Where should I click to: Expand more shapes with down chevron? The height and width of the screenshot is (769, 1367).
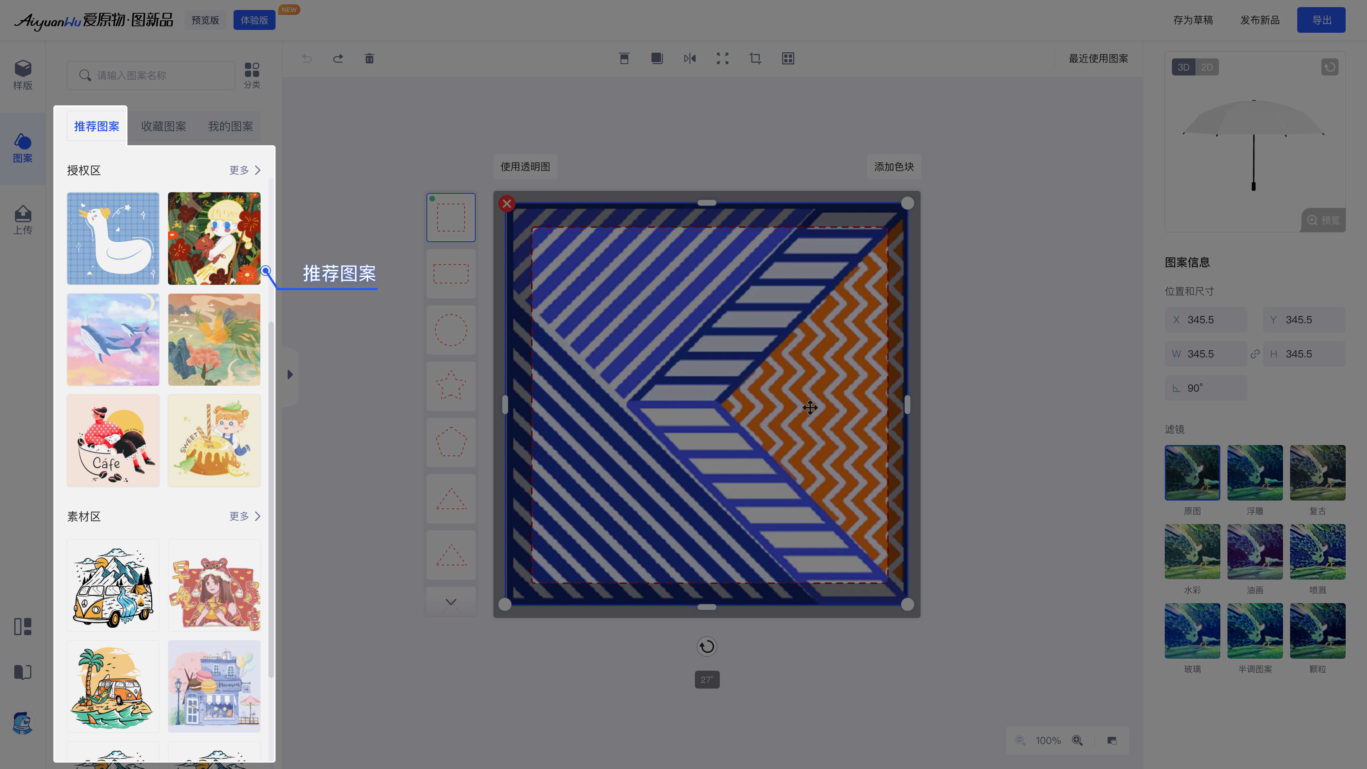(x=451, y=602)
